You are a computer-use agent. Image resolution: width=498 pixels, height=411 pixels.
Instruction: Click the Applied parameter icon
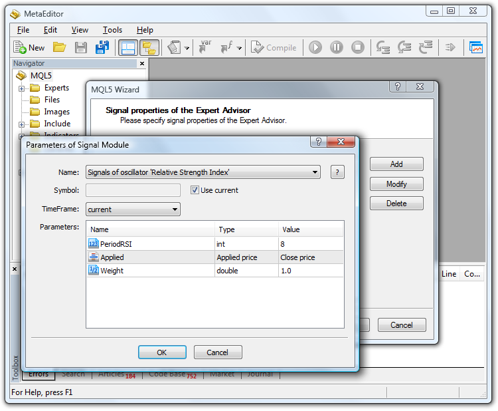94,257
